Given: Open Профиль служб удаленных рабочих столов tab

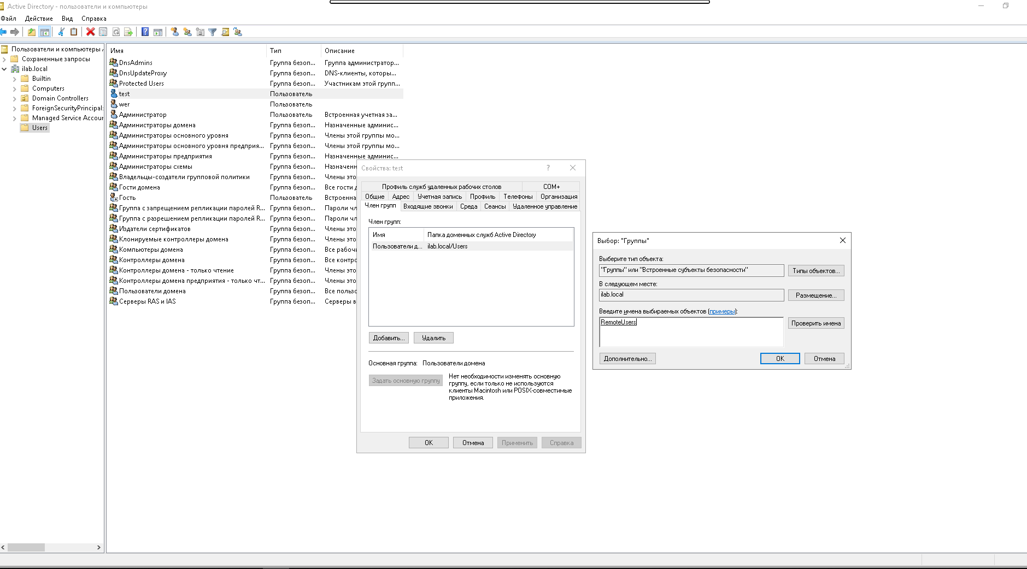Looking at the screenshot, I should [x=442, y=187].
